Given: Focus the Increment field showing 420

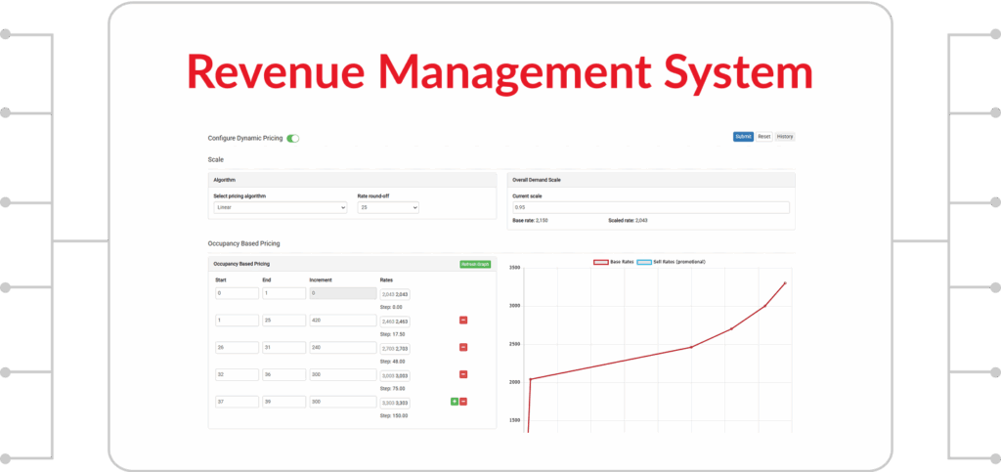Looking at the screenshot, I should click(342, 321).
